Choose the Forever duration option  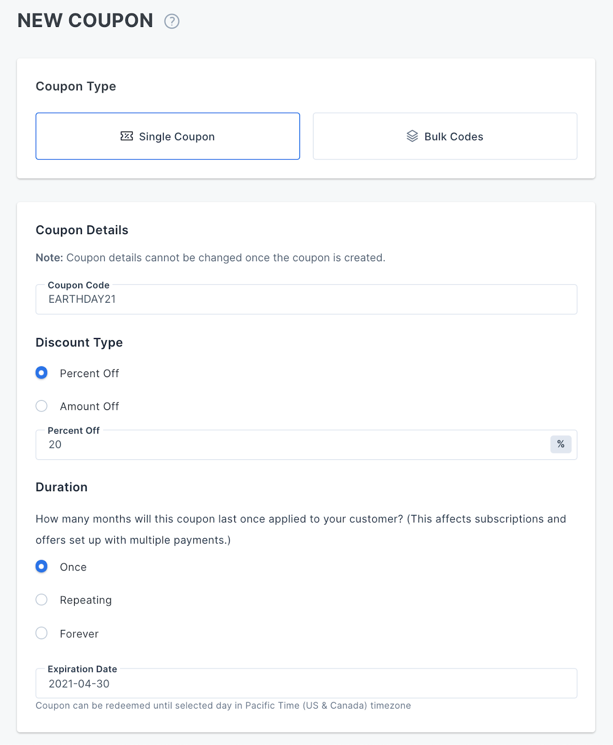[x=41, y=633]
